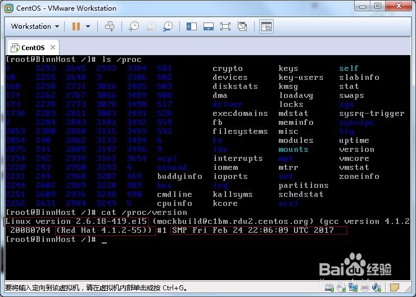Enter full screen mode
This screenshot has width=416, height=297.
point(225,26)
